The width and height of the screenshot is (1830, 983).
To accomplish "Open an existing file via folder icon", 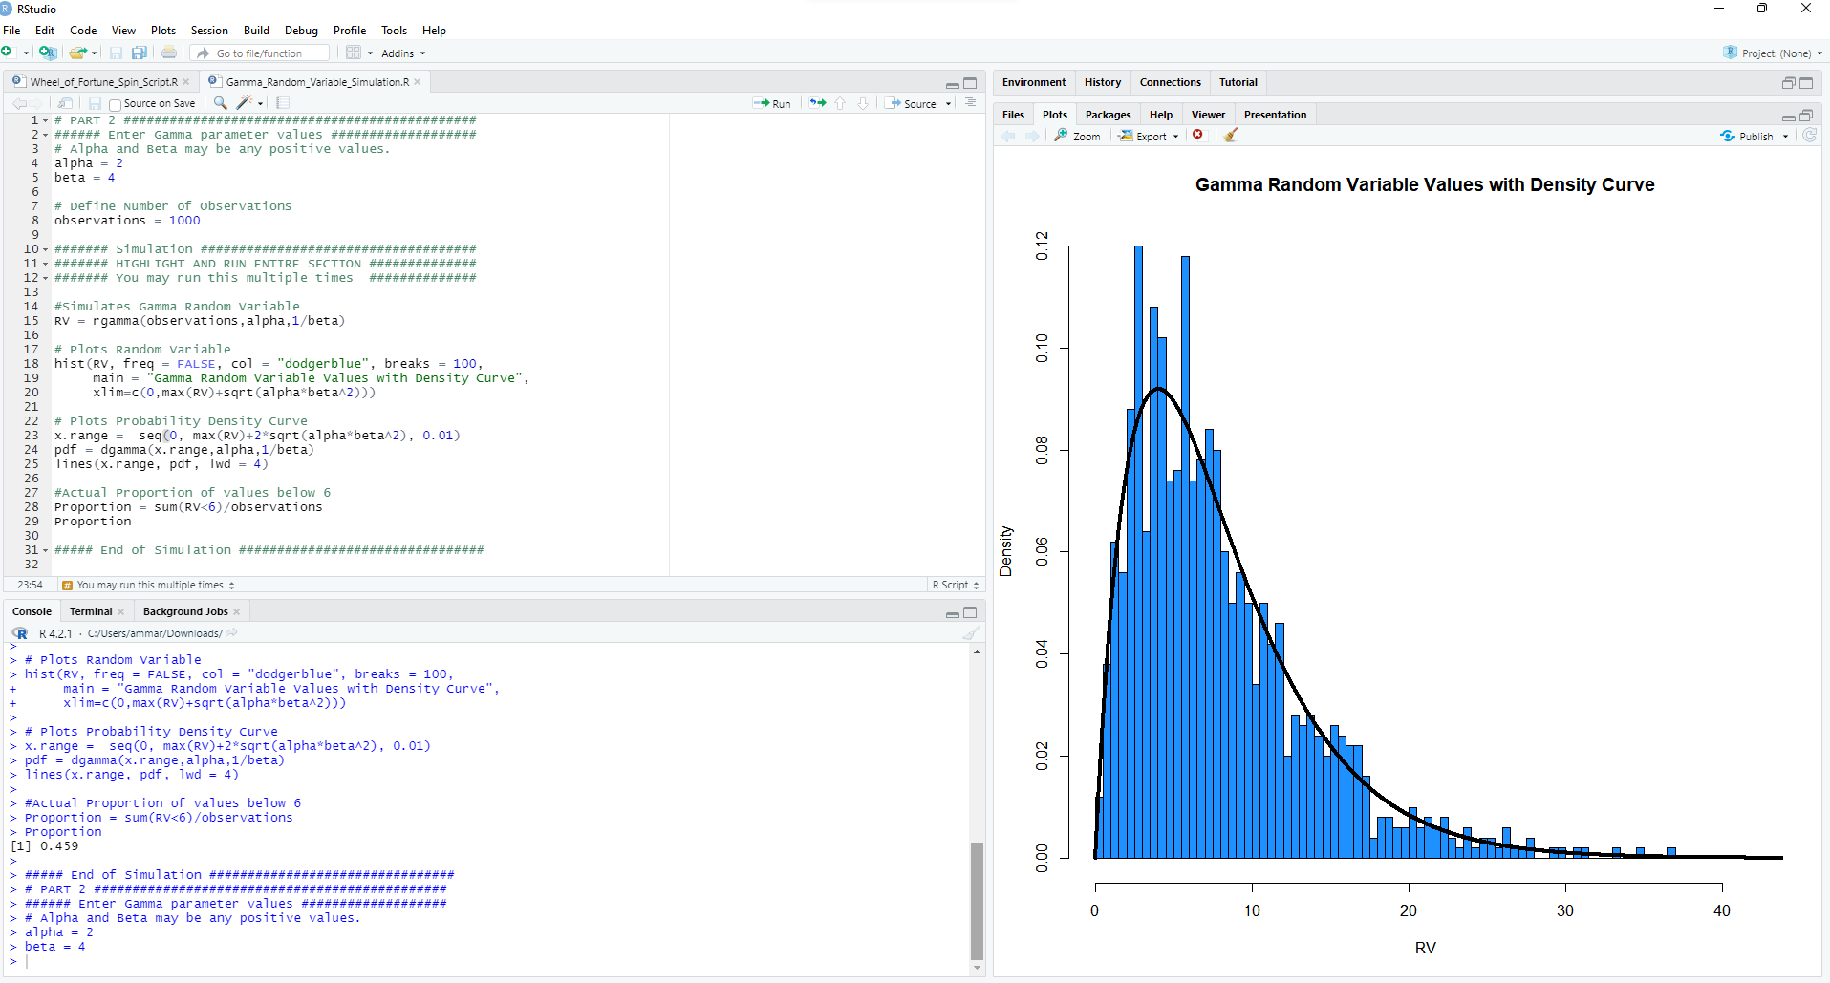I will pos(78,53).
